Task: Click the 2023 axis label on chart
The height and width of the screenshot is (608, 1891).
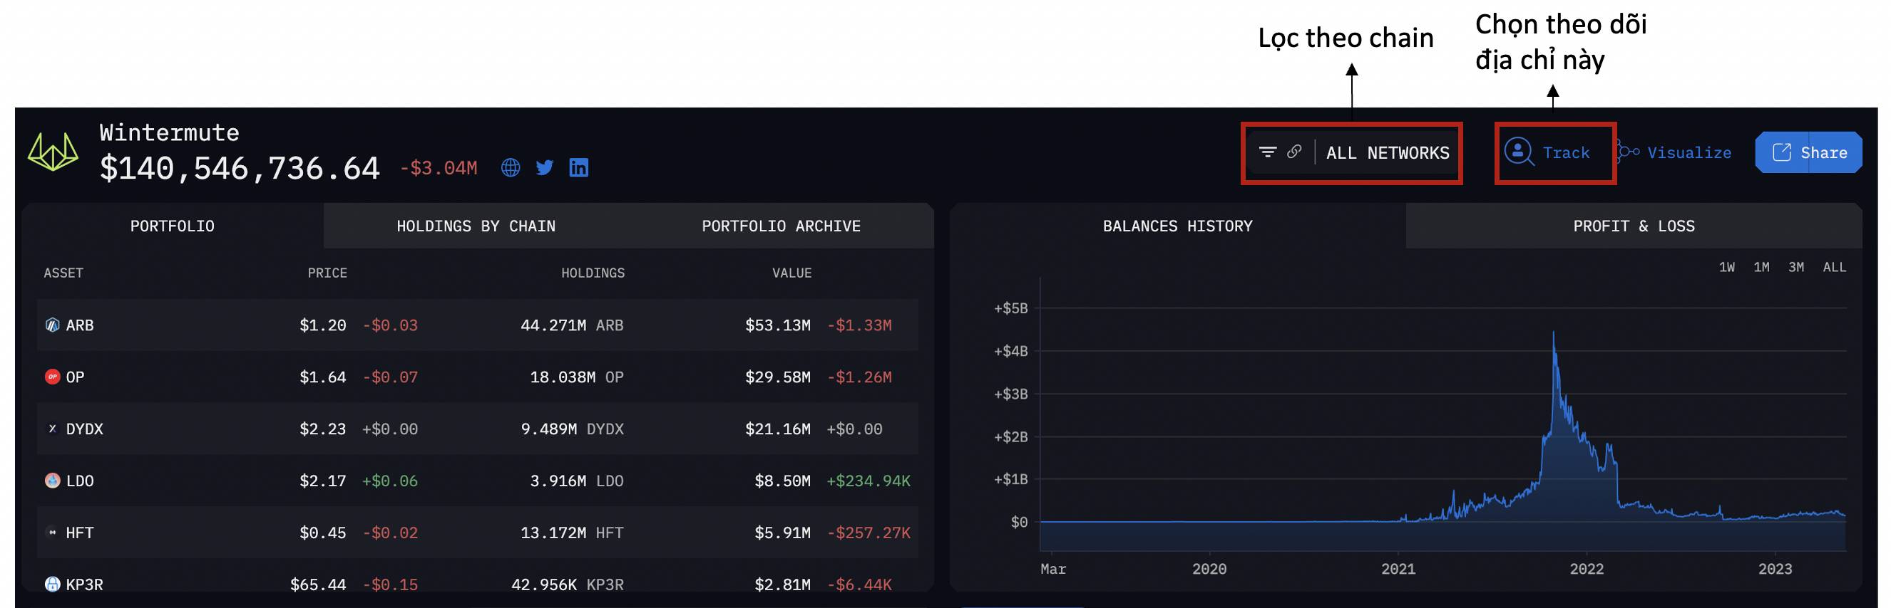Action: tap(1775, 569)
